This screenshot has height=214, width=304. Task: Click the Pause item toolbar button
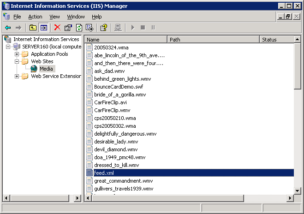[x=153, y=28]
